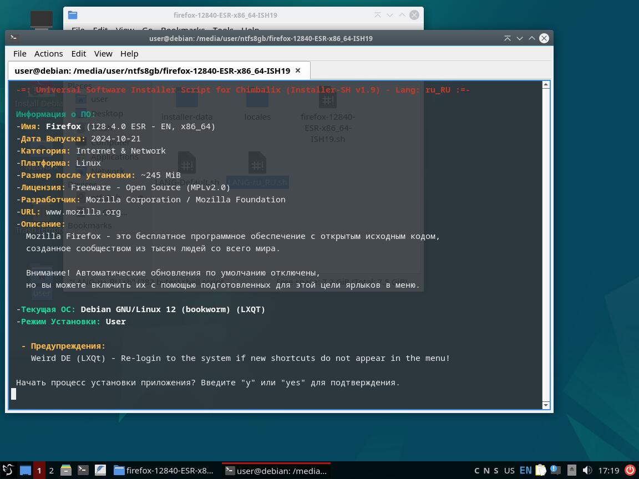Click the terminal scrollbar down arrow
639x479 pixels.
546,405
